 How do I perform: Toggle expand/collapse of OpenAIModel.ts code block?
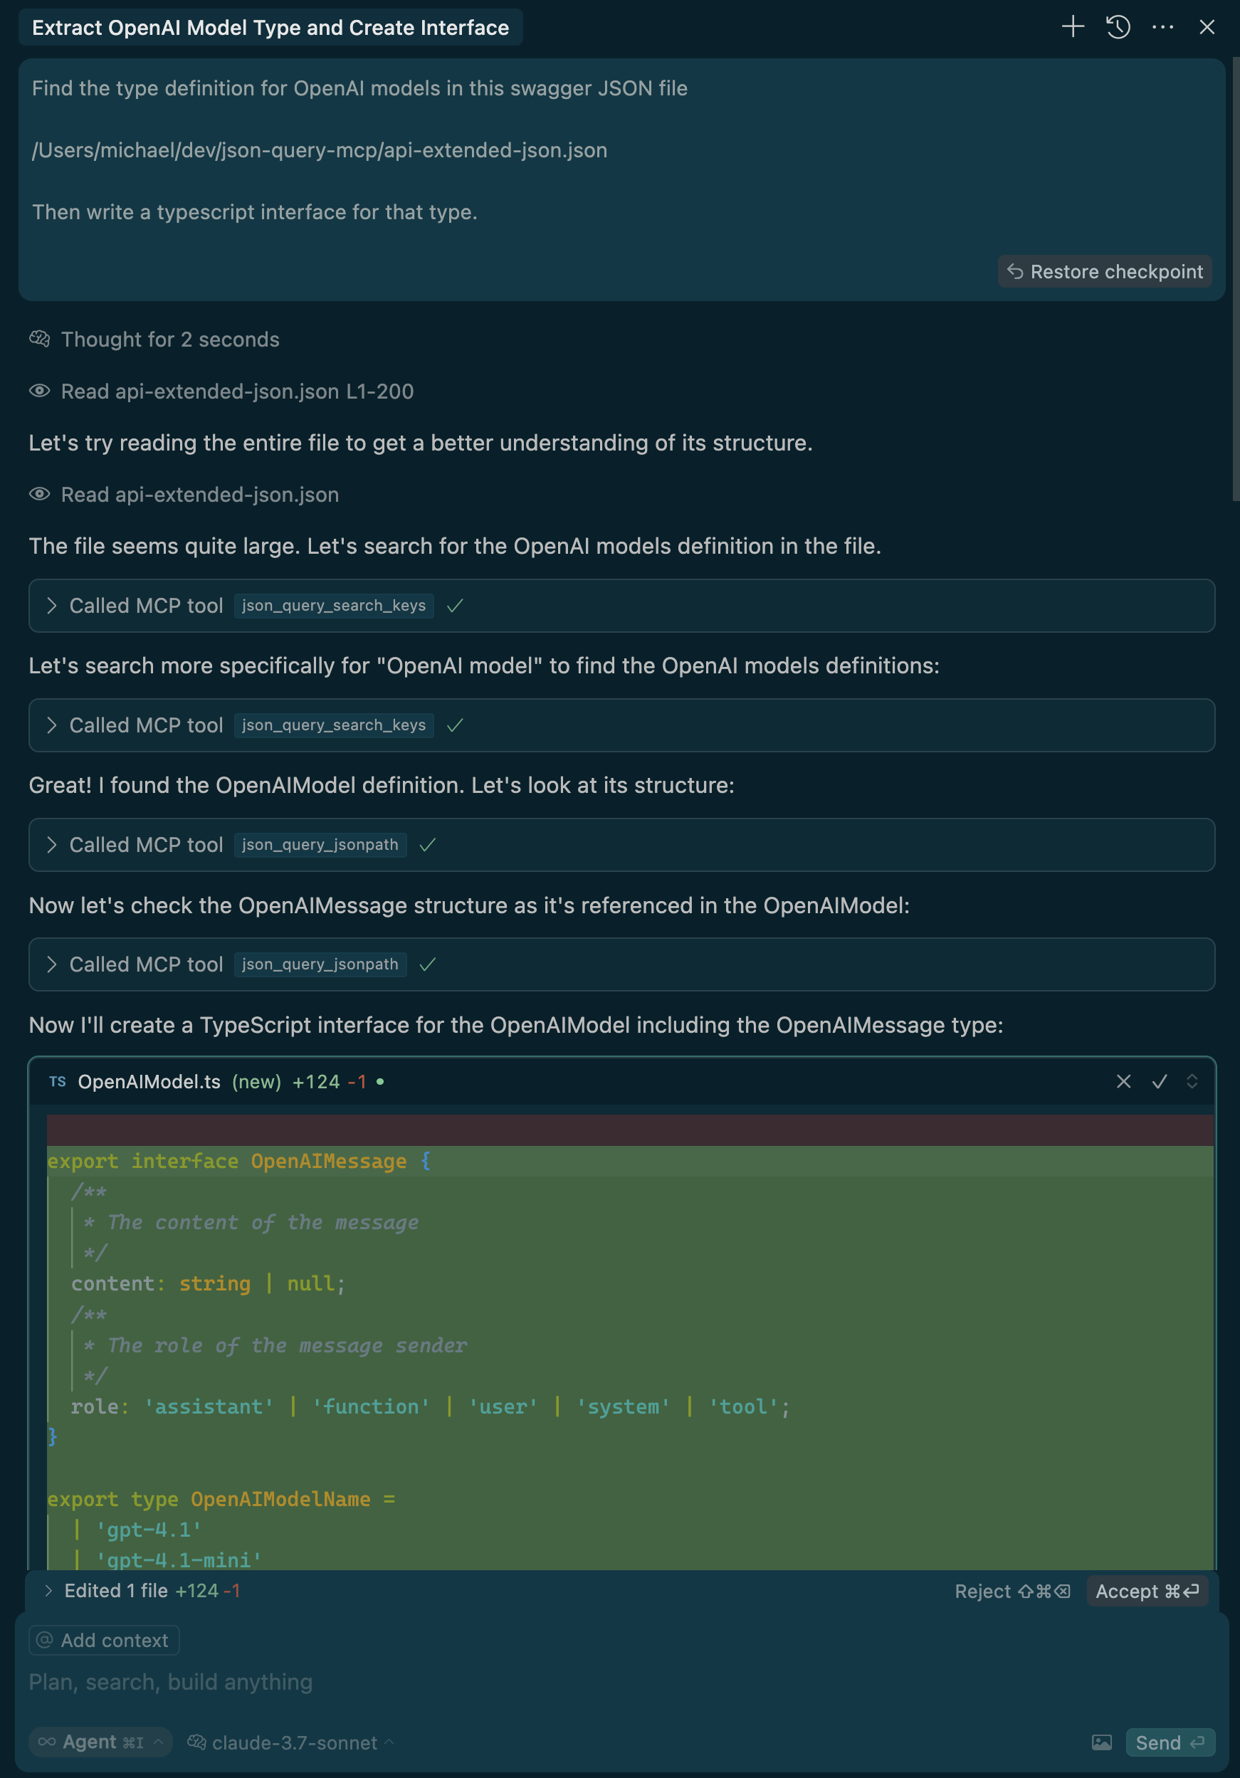pyautogui.click(x=1192, y=1082)
